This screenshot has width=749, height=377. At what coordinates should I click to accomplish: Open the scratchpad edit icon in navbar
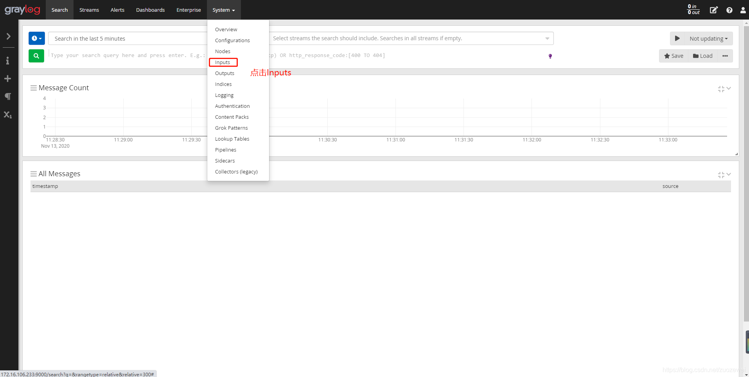click(x=714, y=10)
